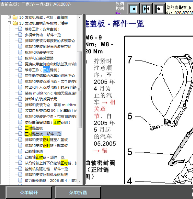Click the tree panel vertical scrollbar thumb
193x199 pixels.
pos(79,90)
